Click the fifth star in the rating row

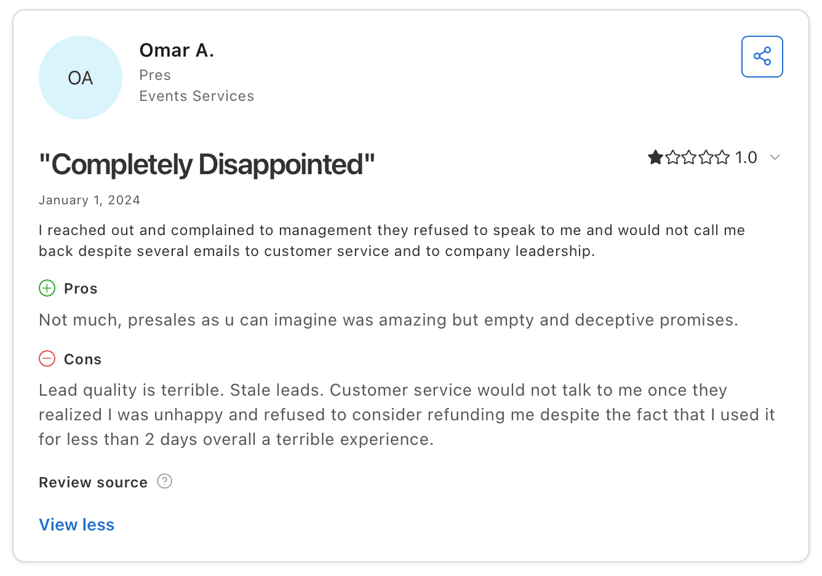pos(722,158)
